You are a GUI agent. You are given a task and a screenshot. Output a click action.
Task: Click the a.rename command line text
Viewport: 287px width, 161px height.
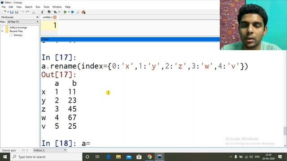click(x=144, y=66)
